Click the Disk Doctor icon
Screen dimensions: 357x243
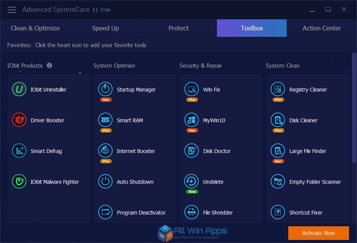pyautogui.click(x=192, y=151)
